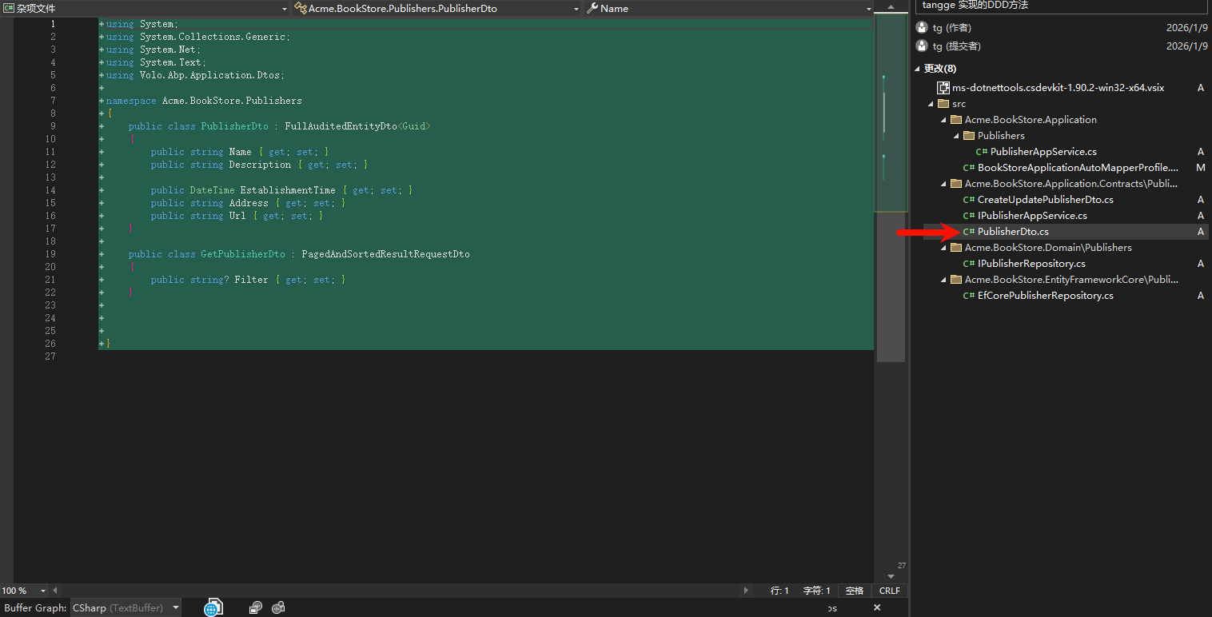The width and height of the screenshot is (1212, 617).
Task: Click the C# icon of PublisherAppService.cs
Action: point(982,152)
